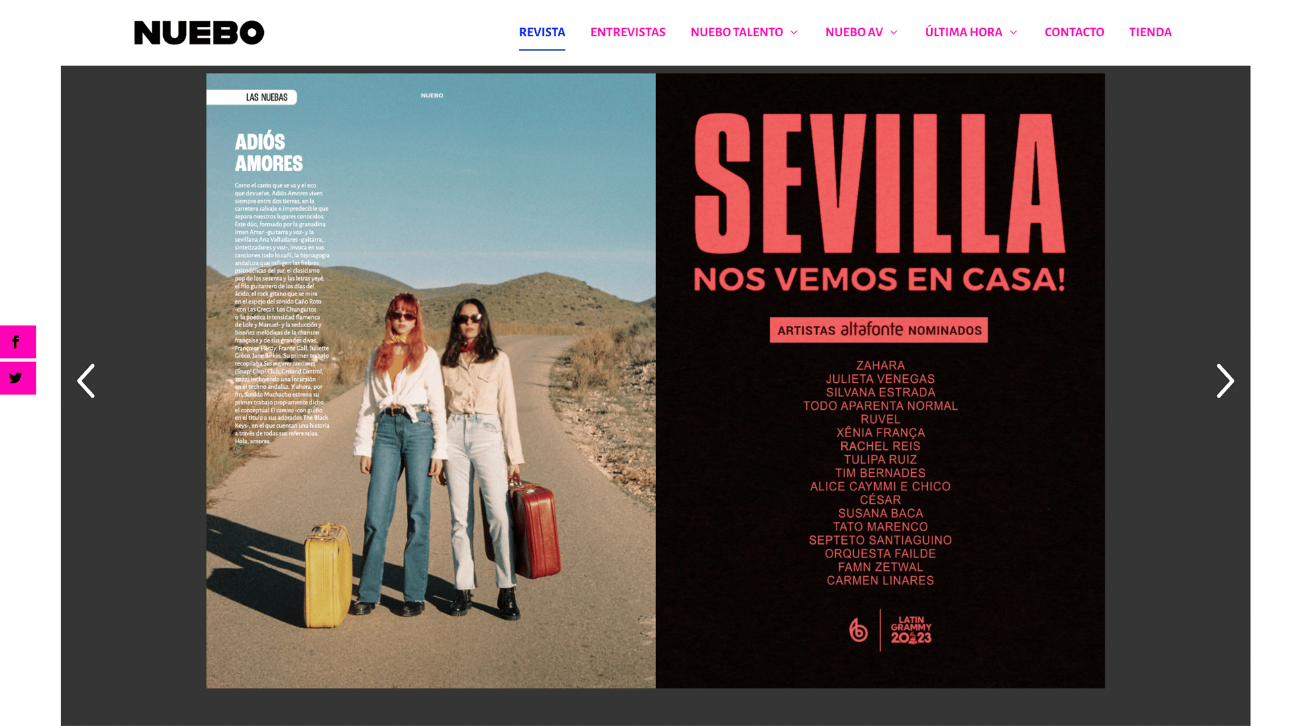Screen dimensions: 1289x726
Task: Go to the CONTACTO page
Action: tap(1074, 32)
